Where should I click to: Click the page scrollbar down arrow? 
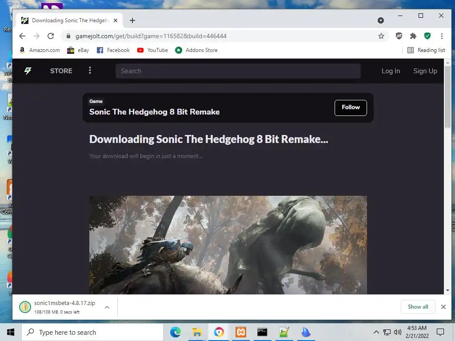click(x=447, y=290)
